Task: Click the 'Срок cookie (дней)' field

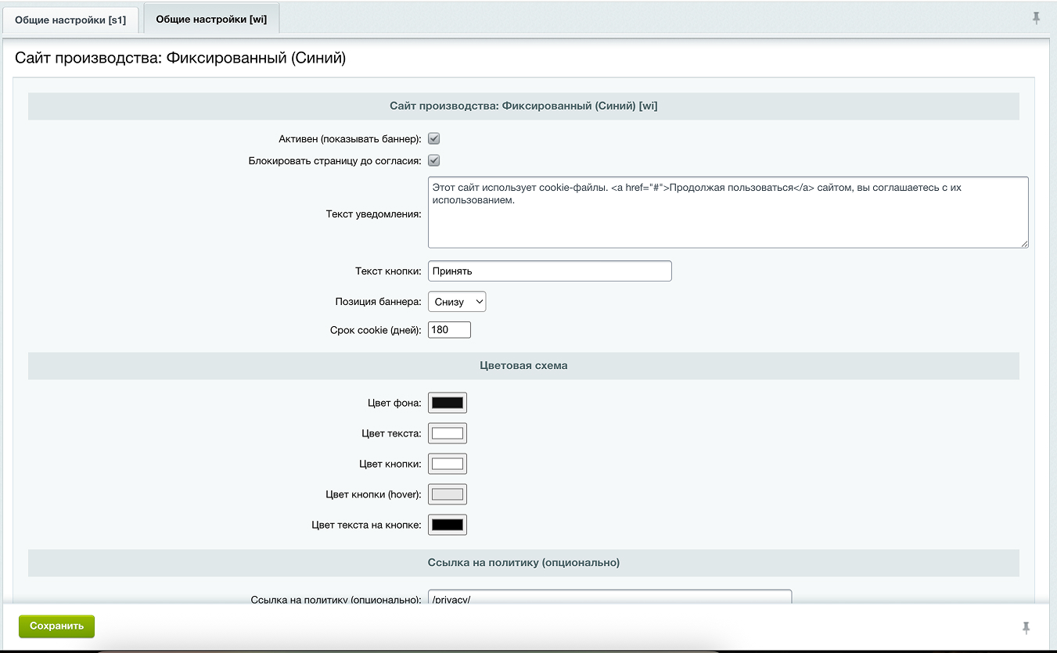Action: (x=449, y=330)
